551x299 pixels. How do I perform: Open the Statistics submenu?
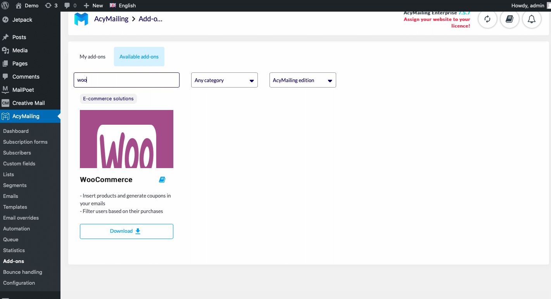click(14, 250)
